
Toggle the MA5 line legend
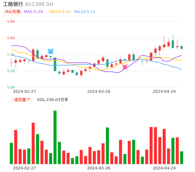tap(33, 12)
